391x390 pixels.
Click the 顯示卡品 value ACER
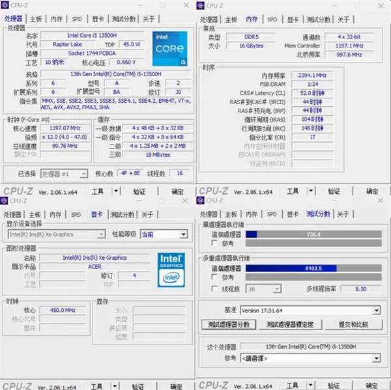click(94, 267)
